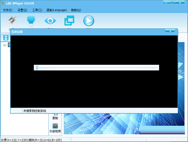The width and height of the screenshot is (188, 142).
Task: Click the LED SPlayer title bar app icon
Action: [x=3, y=3]
